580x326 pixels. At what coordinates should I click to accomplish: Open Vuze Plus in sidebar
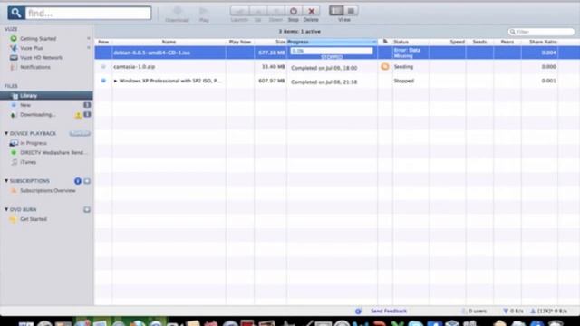(32, 48)
